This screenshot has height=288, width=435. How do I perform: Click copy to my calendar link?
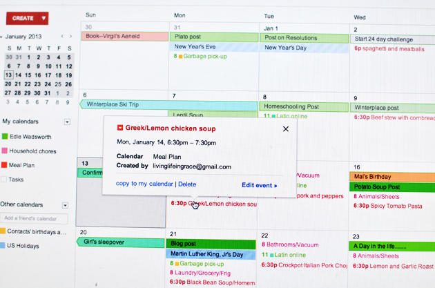click(144, 184)
